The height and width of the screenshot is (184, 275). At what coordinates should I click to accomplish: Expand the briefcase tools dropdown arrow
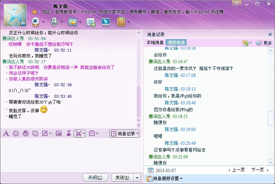97,134
